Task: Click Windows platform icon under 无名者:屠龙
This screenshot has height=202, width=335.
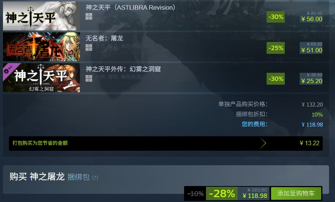Action: pyautogui.click(x=89, y=48)
